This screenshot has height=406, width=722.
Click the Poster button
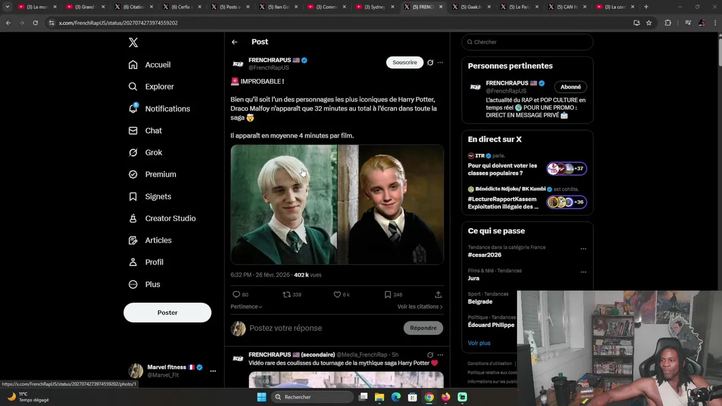coord(168,312)
